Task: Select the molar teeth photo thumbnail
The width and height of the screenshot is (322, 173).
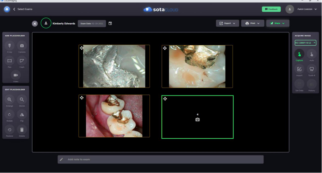Action: pos(114,116)
